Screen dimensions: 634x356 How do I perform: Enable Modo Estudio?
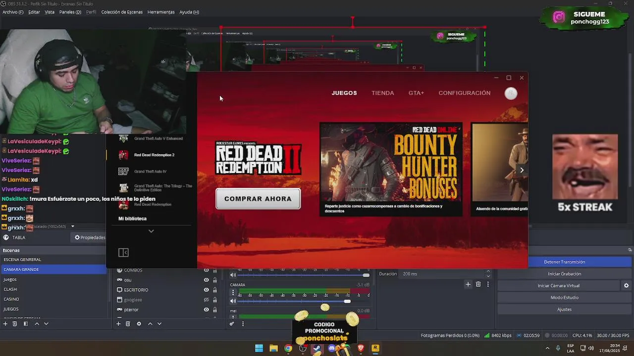click(x=564, y=298)
